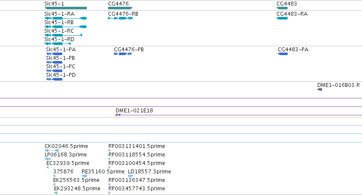Click the CK02046.5prime EST glyph
The width and height of the screenshot is (362, 195).
pyautogui.click(x=52, y=150)
